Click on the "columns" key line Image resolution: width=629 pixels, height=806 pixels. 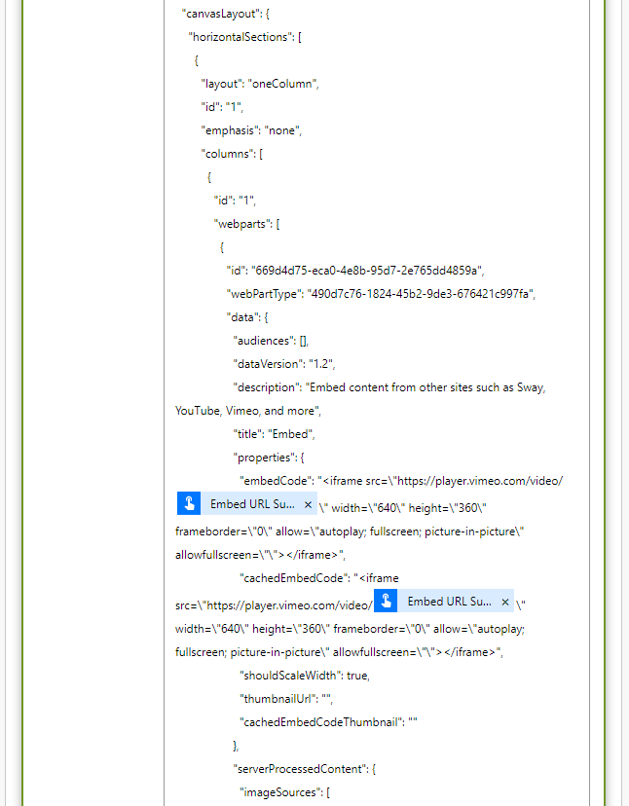point(232,154)
